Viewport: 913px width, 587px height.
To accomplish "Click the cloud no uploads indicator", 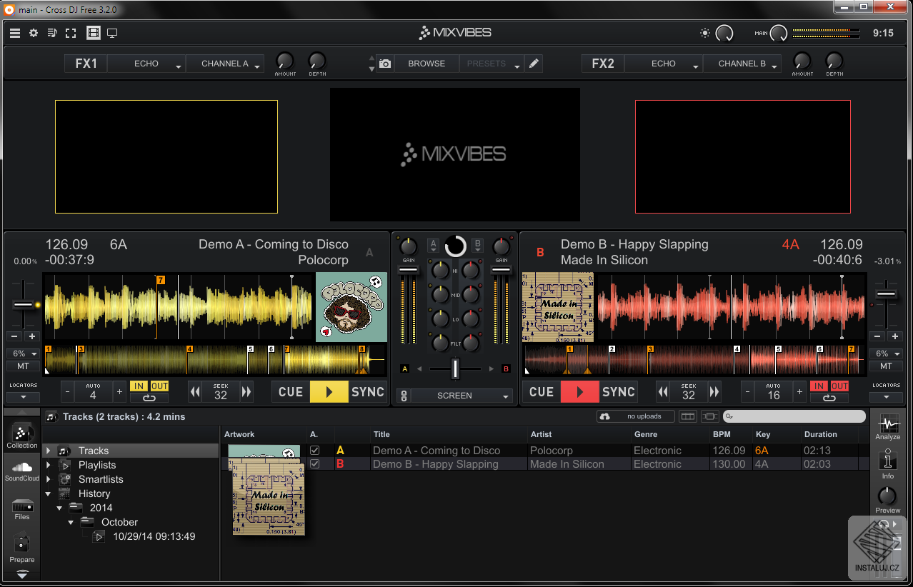I will click(x=636, y=416).
